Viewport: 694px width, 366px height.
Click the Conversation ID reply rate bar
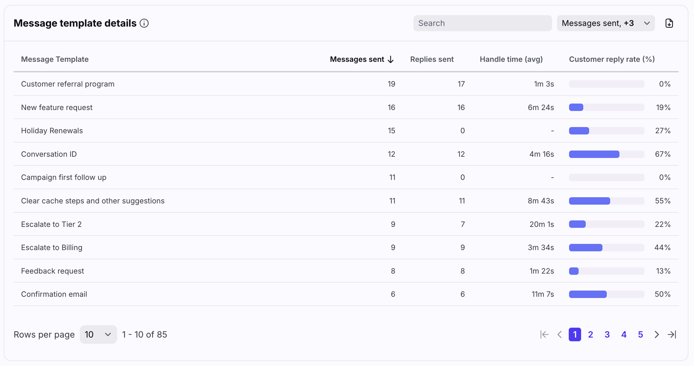pyautogui.click(x=606, y=154)
